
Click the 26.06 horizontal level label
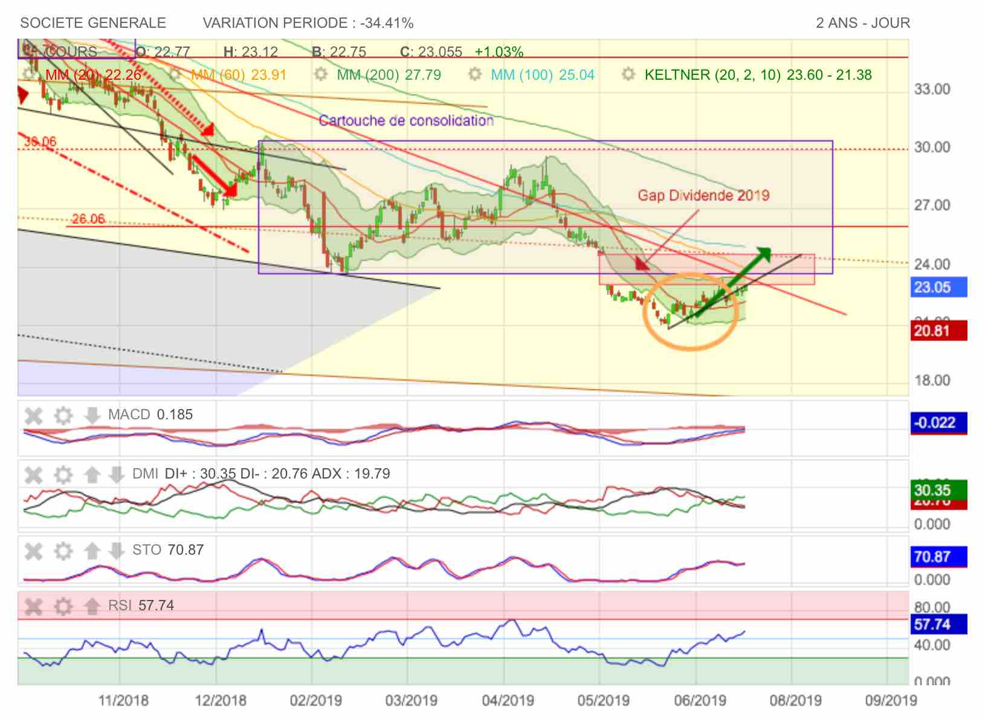pos(88,219)
